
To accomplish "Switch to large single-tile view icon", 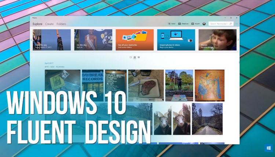I will pyautogui.click(x=131, y=57).
